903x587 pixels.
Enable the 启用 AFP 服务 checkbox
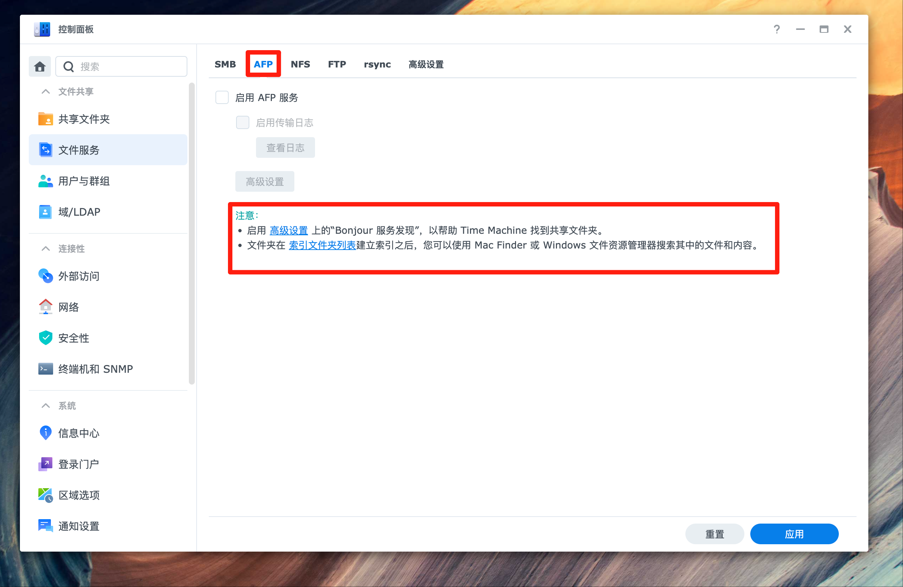tap(222, 97)
